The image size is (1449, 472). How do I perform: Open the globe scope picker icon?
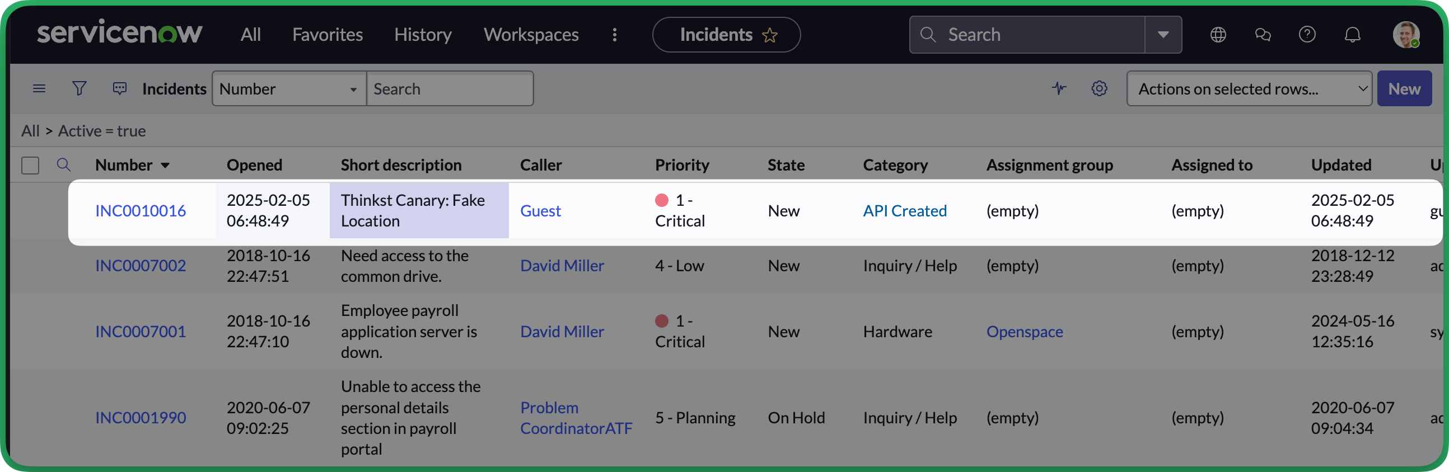click(1218, 35)
